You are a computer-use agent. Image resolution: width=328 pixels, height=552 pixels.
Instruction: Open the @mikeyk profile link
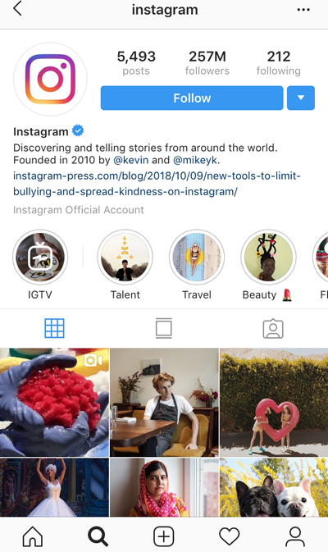(195, 160)
